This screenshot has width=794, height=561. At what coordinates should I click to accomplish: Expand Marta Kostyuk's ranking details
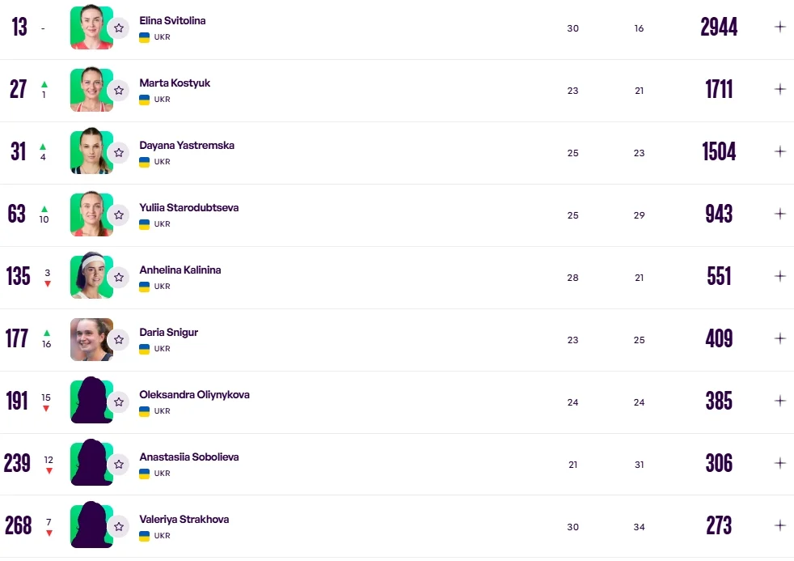click(x=780, y=89)
